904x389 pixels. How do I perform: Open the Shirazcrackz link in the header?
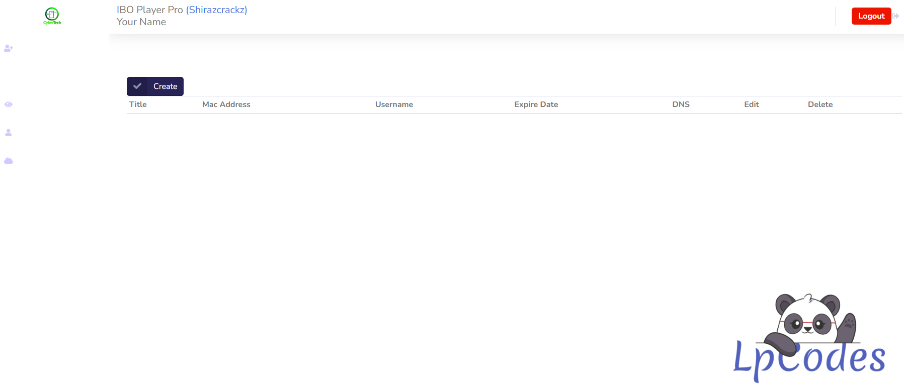216,10
